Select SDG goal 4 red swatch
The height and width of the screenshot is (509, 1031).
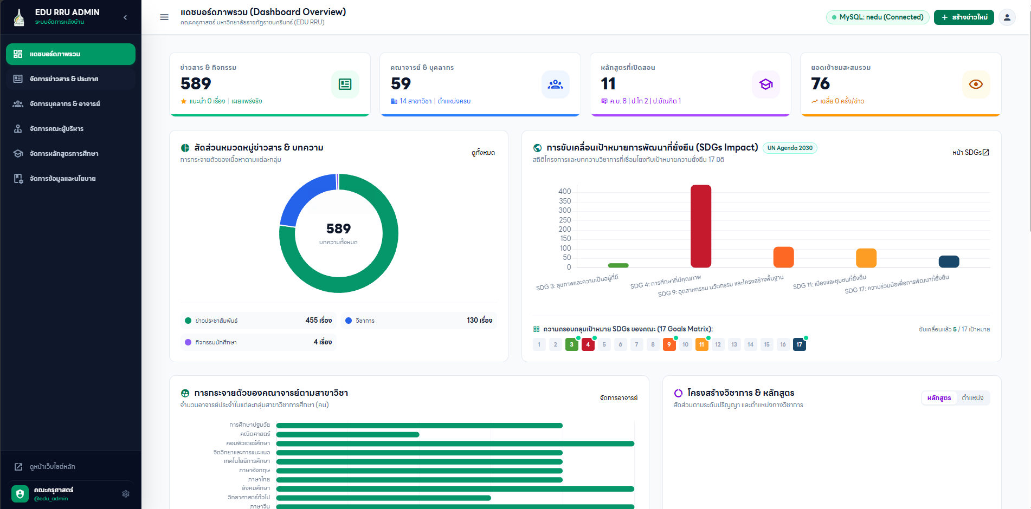coord(588,344)
